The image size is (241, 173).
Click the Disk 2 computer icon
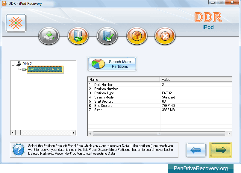click(19, 63)
